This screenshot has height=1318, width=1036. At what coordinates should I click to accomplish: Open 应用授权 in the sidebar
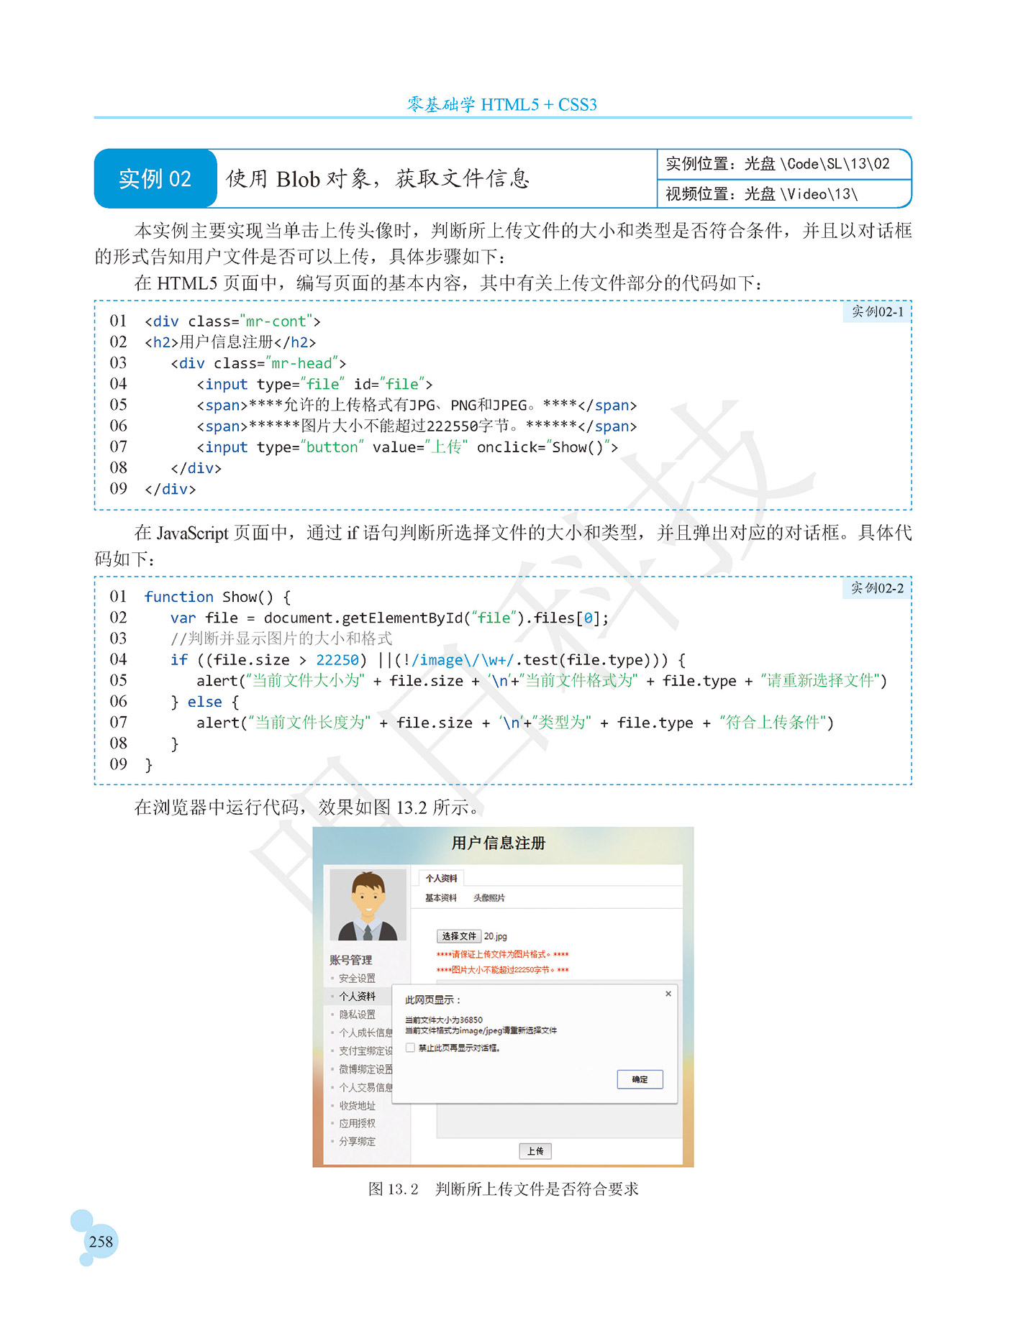click(x=357, y=1123)
